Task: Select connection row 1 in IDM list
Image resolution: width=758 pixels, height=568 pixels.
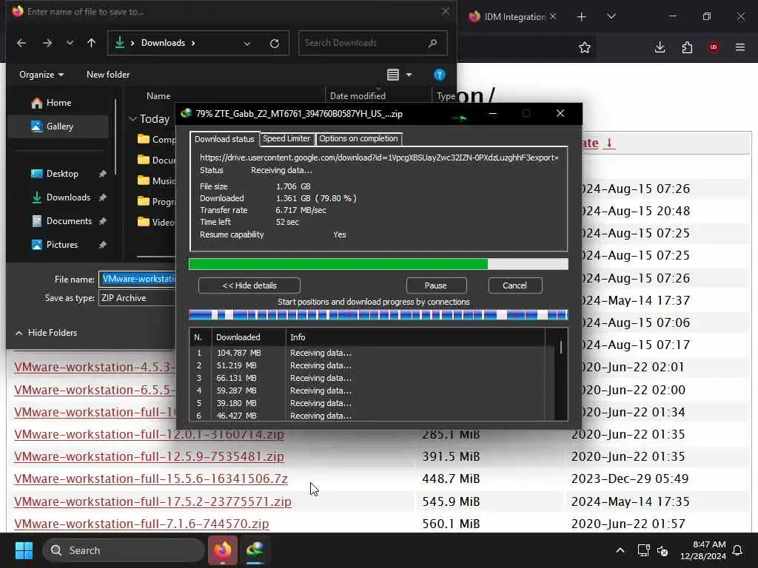Action: click(367, 353)
